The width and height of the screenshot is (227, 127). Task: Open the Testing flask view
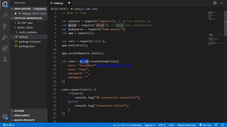pos(5,59)
